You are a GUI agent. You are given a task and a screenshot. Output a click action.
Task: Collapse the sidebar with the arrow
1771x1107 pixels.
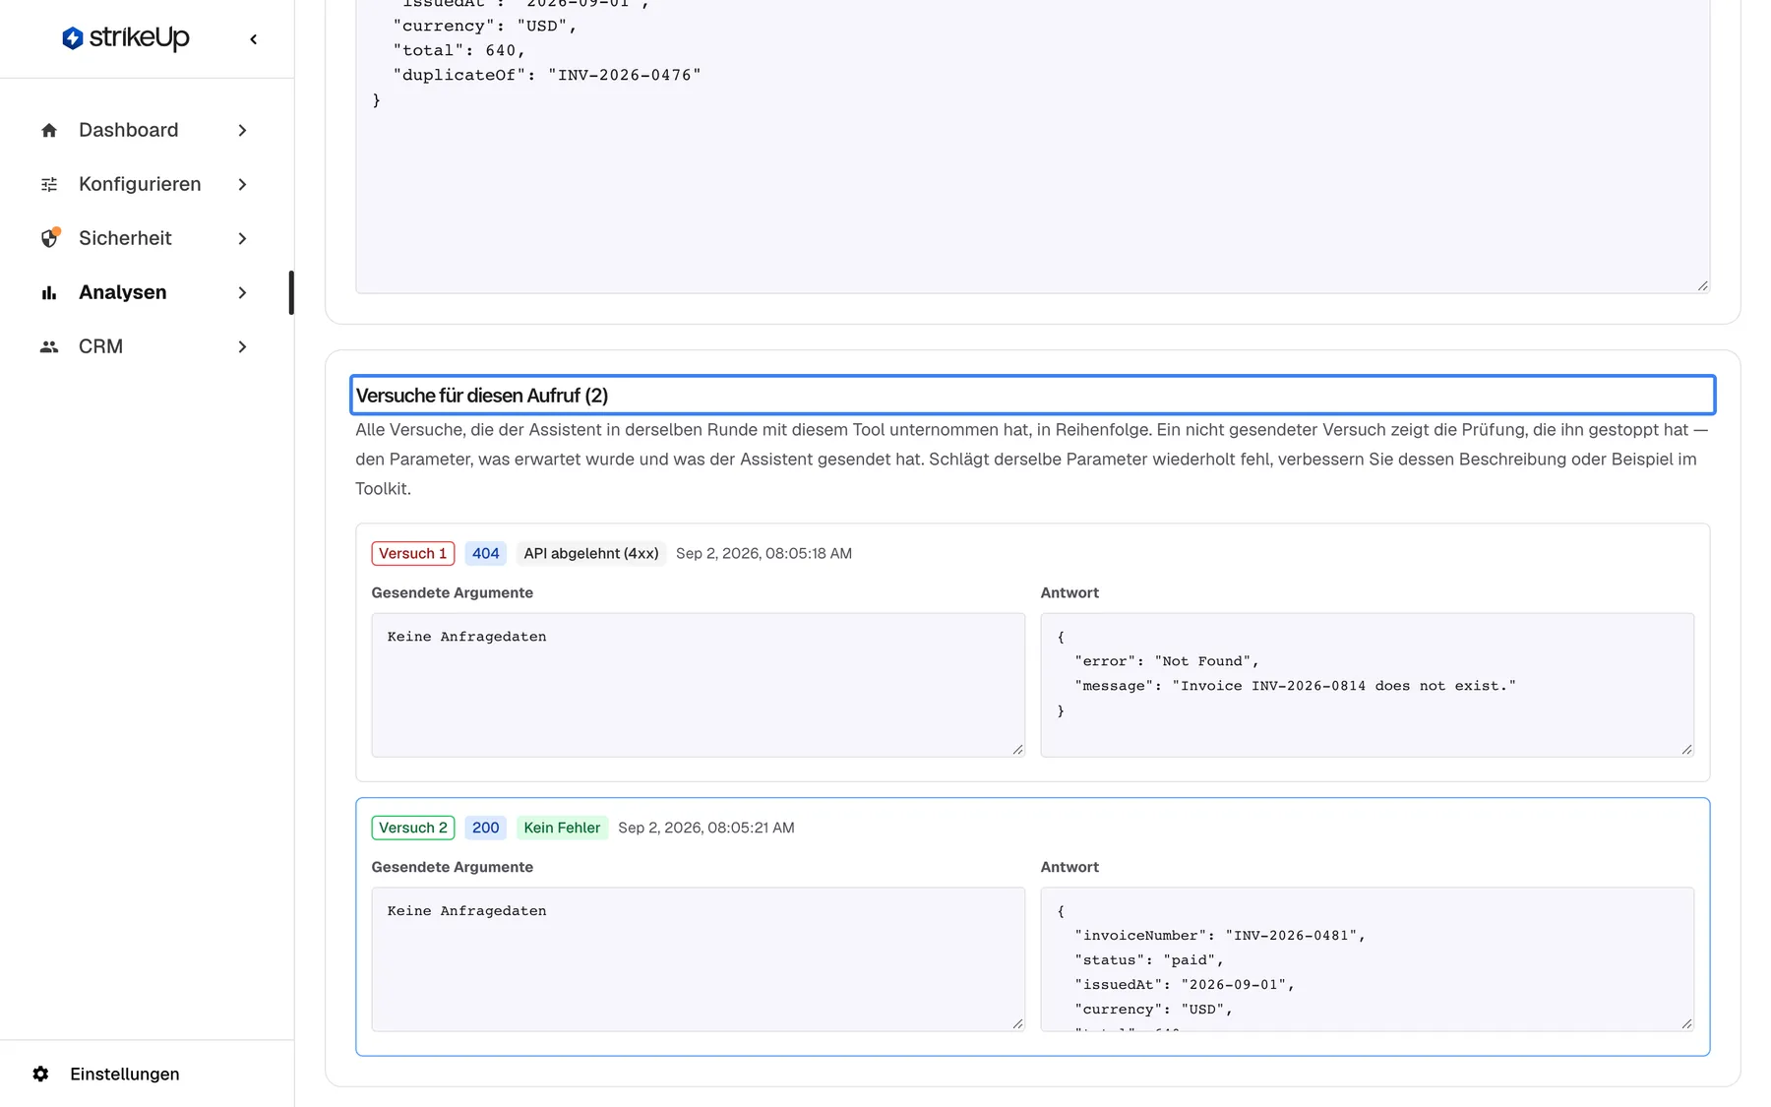[x=253, y=39]
